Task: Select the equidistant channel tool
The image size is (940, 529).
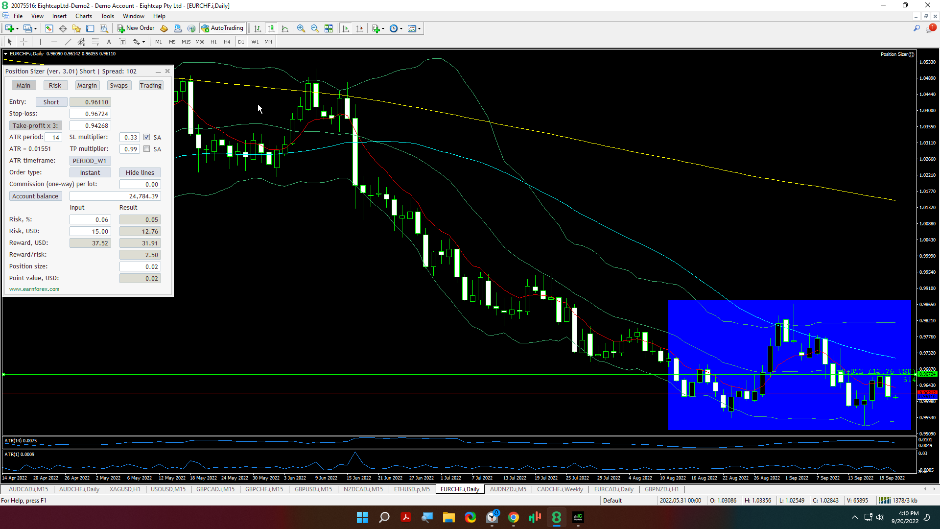Action: coord(81,42)
